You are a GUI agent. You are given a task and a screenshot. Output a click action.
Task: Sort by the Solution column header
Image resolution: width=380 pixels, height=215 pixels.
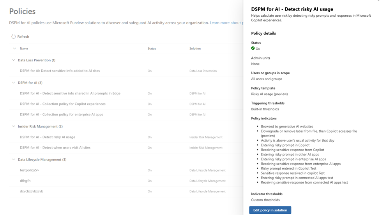point(195,49)
